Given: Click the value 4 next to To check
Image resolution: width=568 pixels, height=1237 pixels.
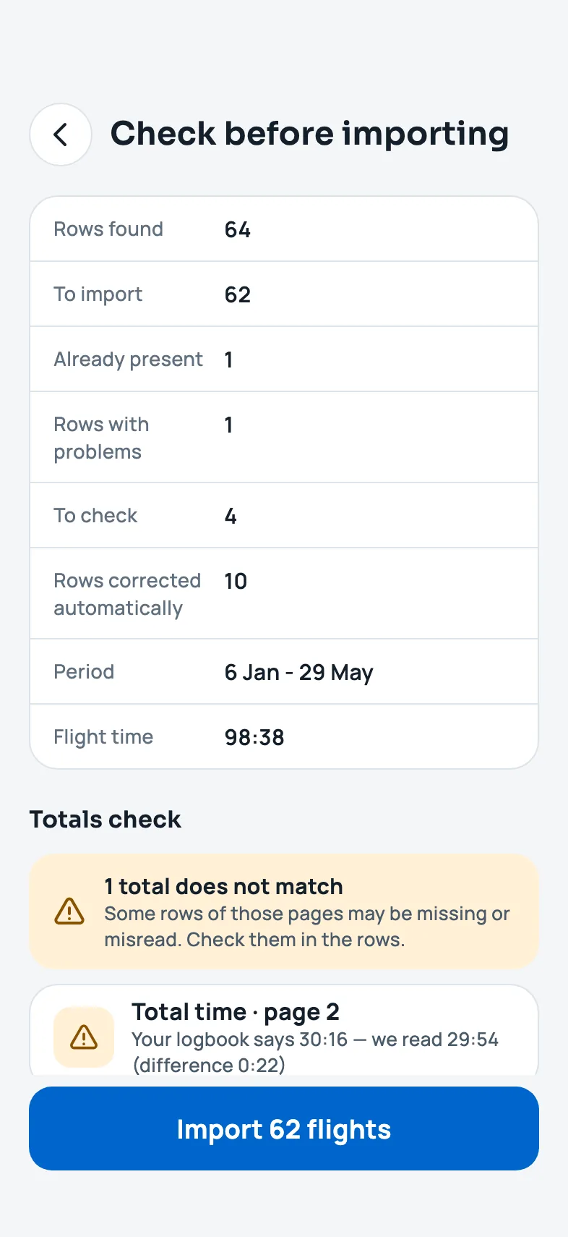Looking at the screenshot, I should [231, 517].
